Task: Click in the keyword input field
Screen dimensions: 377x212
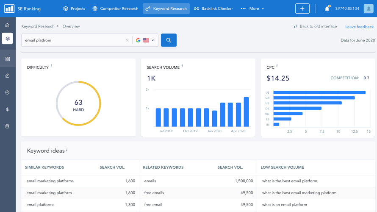Action: [x=72, y=40]
